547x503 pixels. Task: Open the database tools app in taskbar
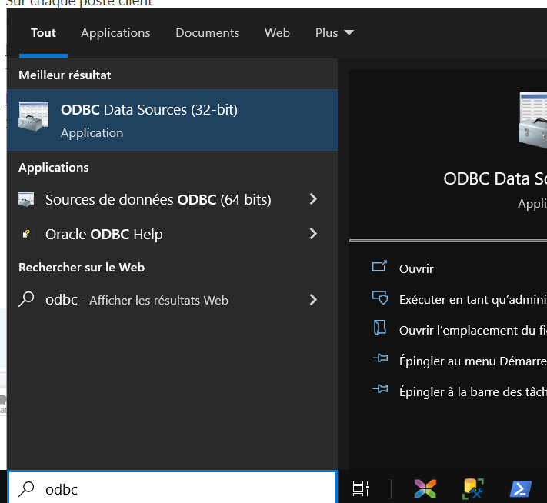[472, 488]
